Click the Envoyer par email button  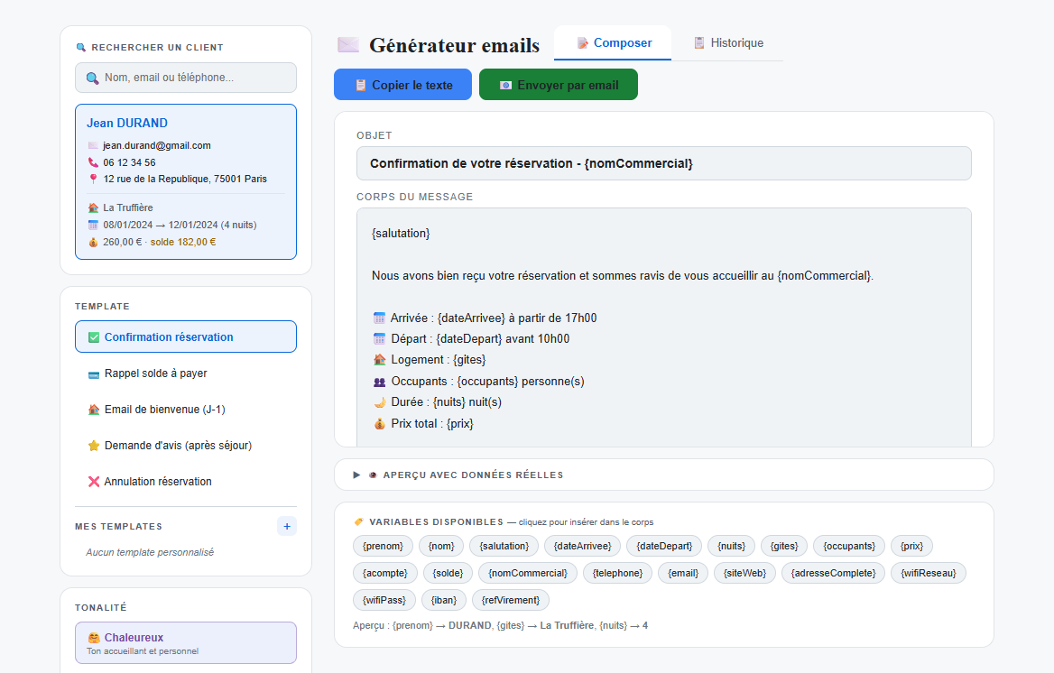[559, 85]
